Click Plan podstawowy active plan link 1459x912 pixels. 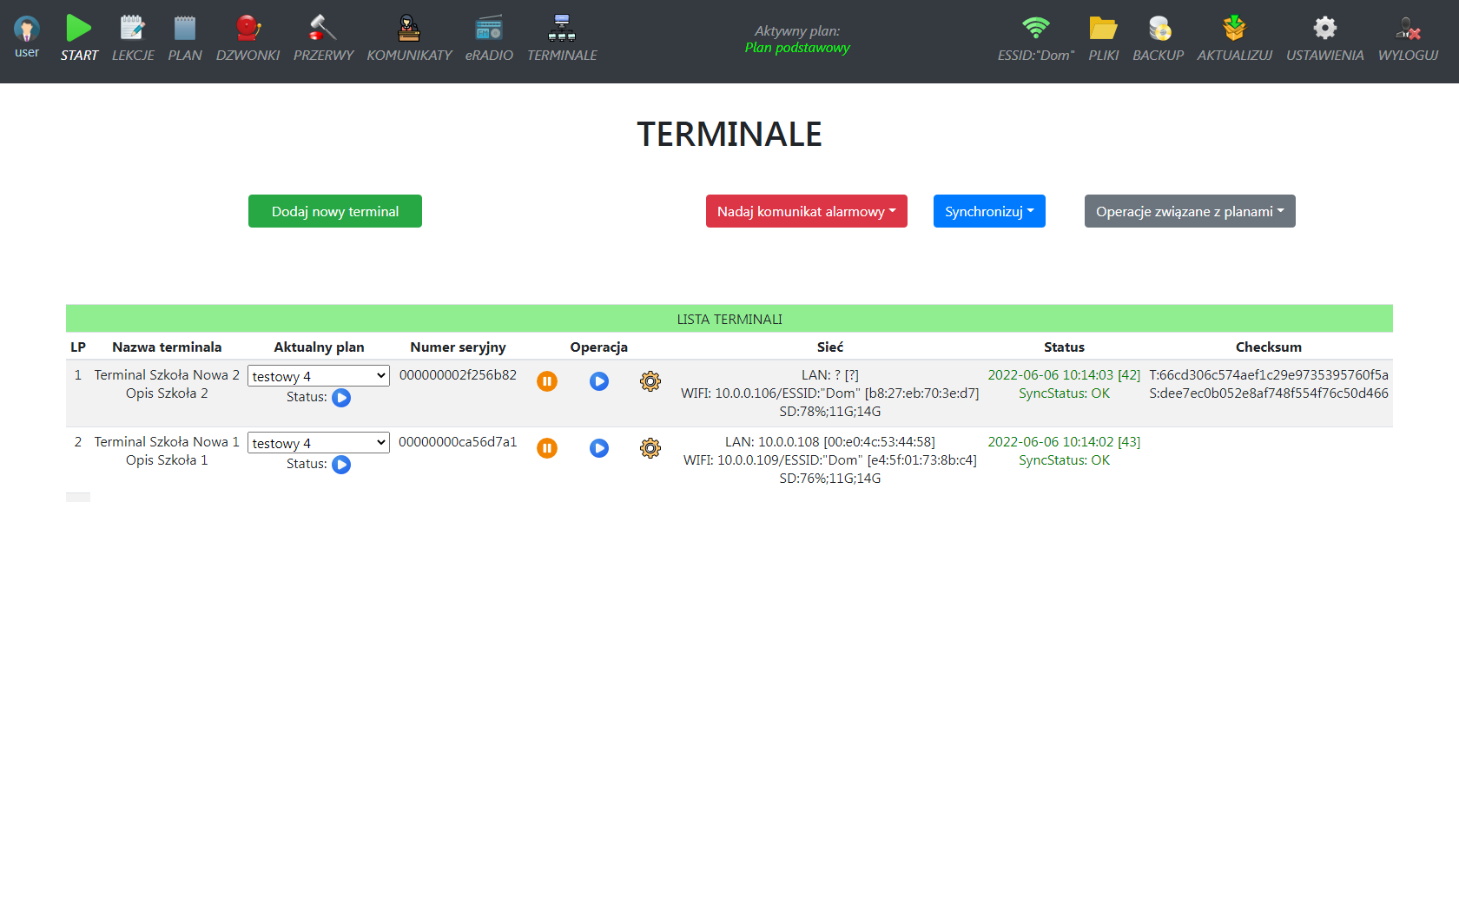click(797, 47)
